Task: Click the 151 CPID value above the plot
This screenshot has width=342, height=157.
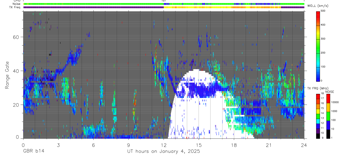Action: (x=163, y=1)
